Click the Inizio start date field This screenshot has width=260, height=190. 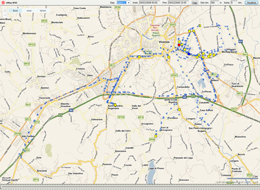click(x=149, y=3)
